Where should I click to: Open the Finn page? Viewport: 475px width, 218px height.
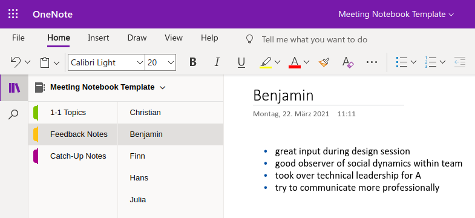tap(171, 156)
